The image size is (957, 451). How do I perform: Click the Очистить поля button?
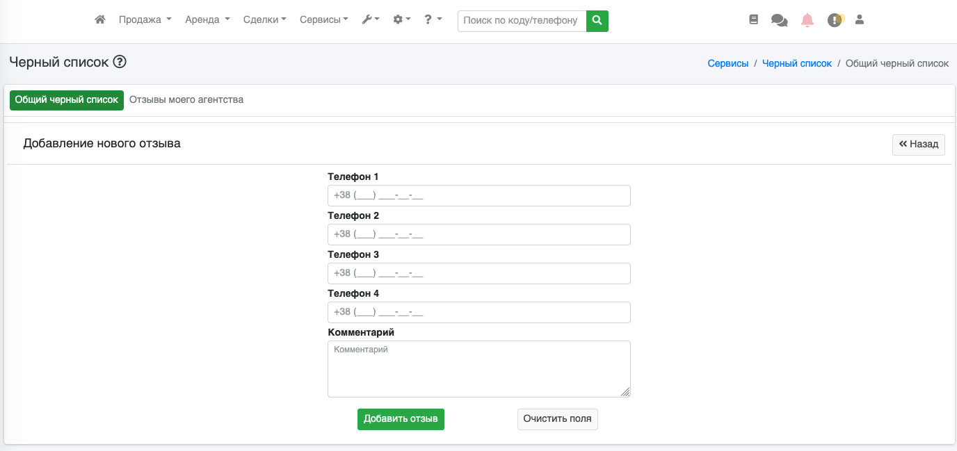[558, 419]
